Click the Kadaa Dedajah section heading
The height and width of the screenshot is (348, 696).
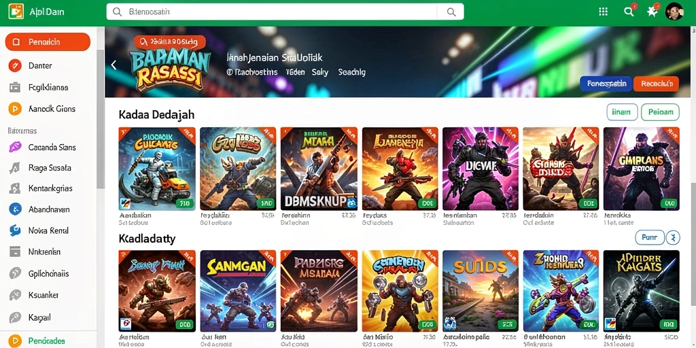point(157,114)
